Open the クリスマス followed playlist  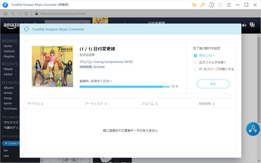pos(11,122)
